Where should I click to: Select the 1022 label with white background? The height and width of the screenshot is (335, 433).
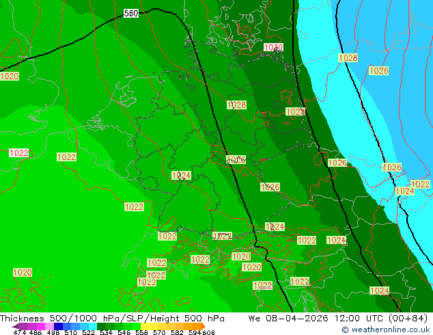(18, 152)
